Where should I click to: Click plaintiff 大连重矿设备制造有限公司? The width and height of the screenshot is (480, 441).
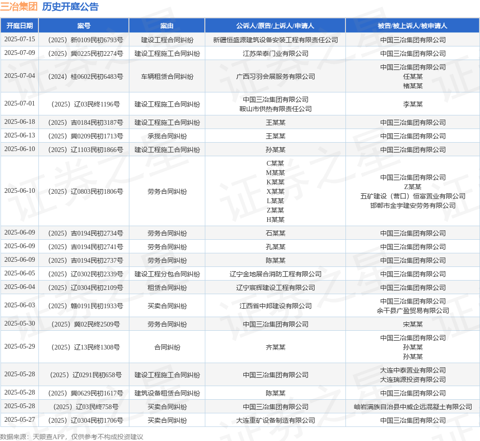(x=275, y=420)
